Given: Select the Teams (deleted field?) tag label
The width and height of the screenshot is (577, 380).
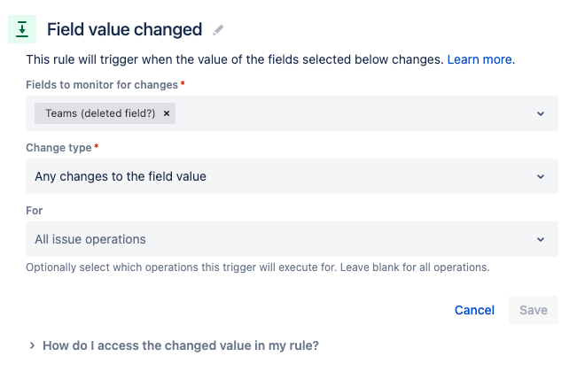Looking at the screenshot, I should click(100, 113).
